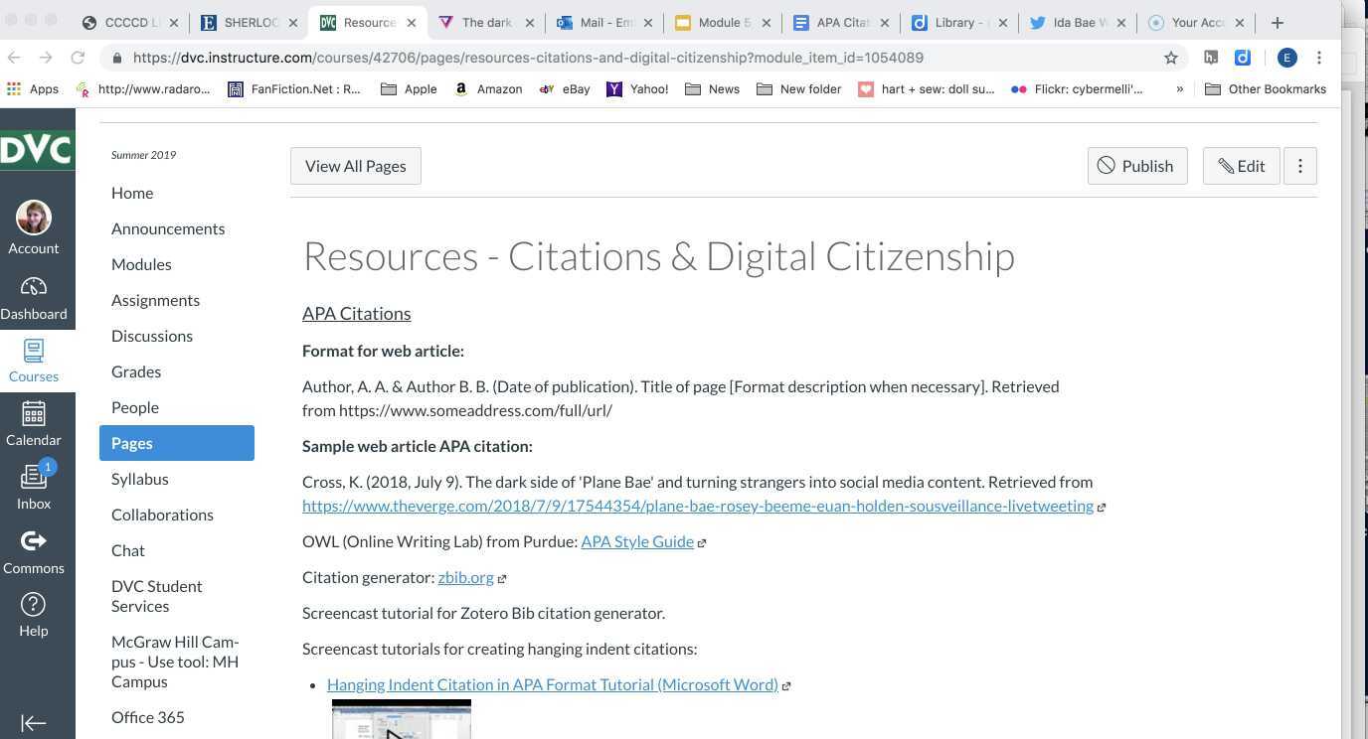Toggle the bookmark star for this page
The image size is (1368, 739).
click(x=1171, y=58)
